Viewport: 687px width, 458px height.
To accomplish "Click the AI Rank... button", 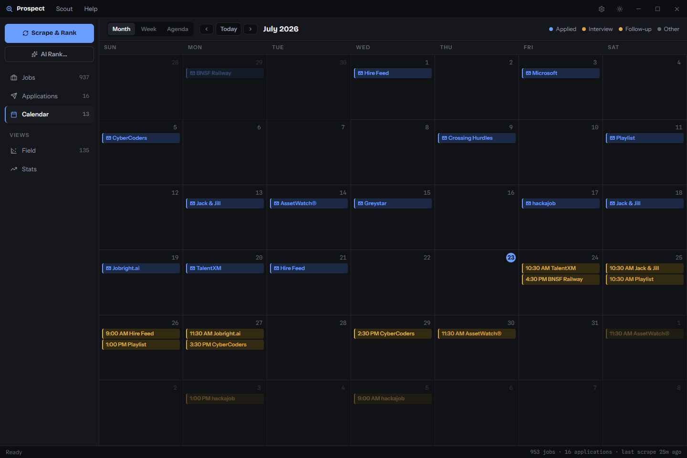I will coord(50,54).
